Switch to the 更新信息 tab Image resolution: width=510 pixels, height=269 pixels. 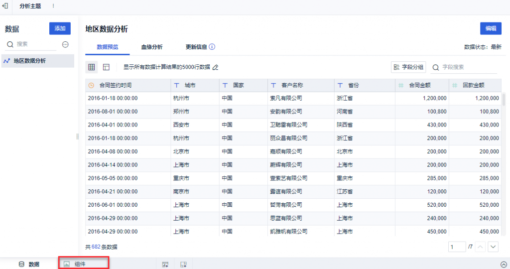pyautogui.click(x=196, y=47)
